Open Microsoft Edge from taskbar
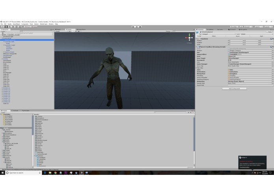Image resolution: width=274 pixels, height=195 pixels. pyautogui.click(x=45, y=172)
